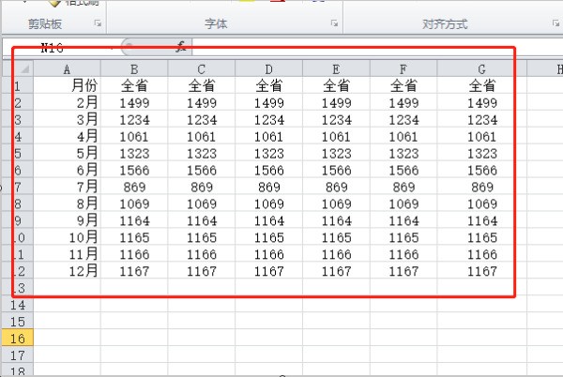Image resolution: width=563 pixels, height=377 pixels.
Task: Click cell D6 with value 1566
Action: 268,171
